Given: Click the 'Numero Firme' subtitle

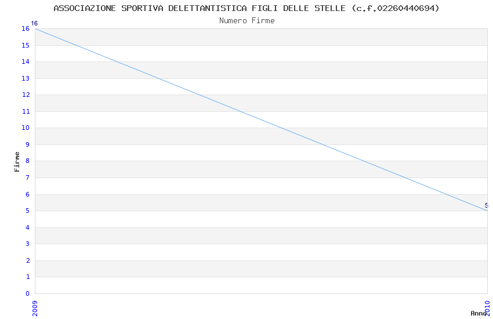Looking at the screenshot, I should tap(246, 20).
